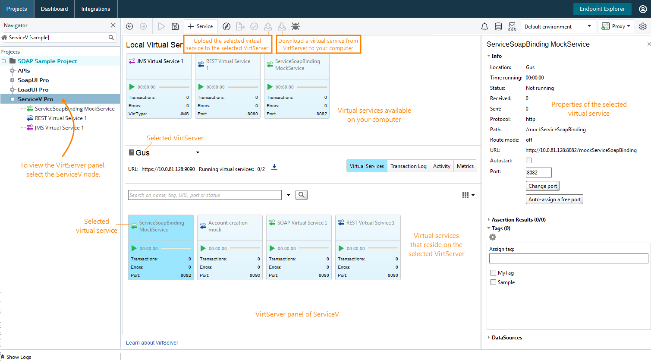Open the grid view layout selector

469,195
